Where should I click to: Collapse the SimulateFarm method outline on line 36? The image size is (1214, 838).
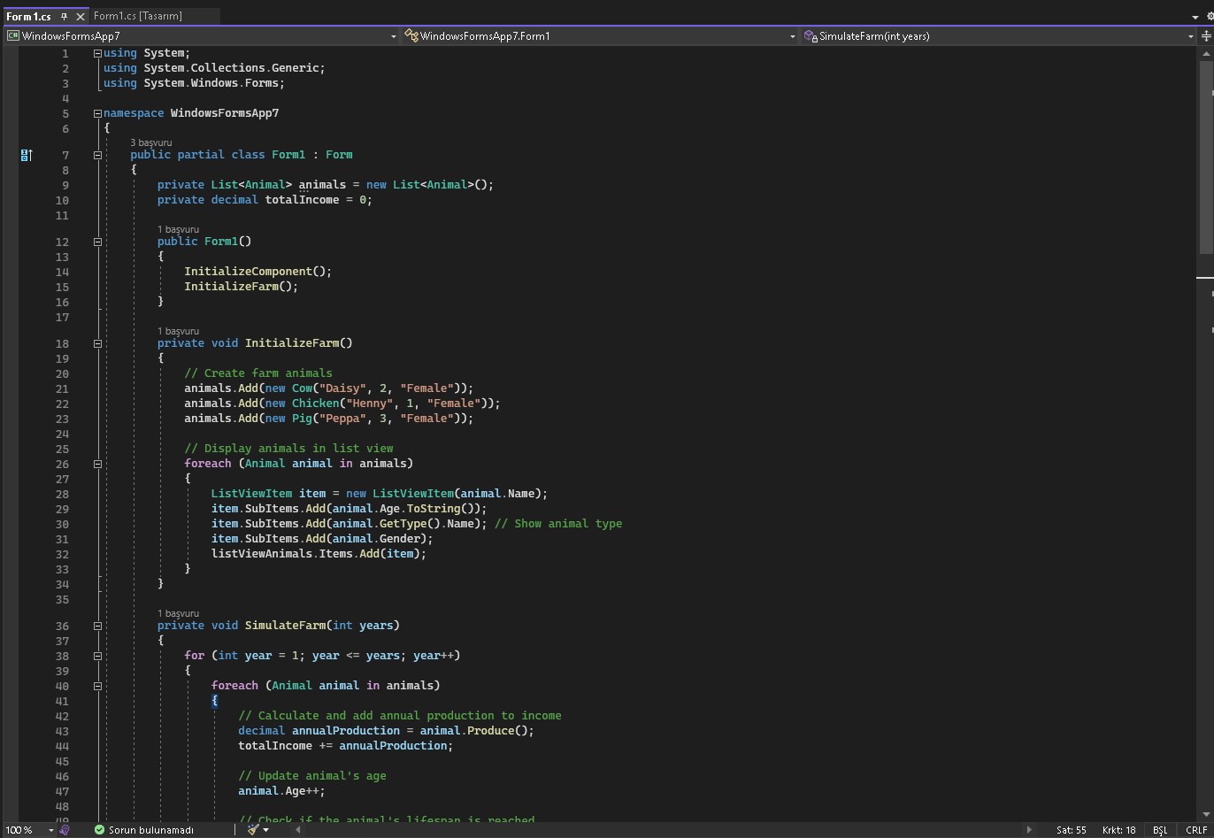[x=97, y=626]
